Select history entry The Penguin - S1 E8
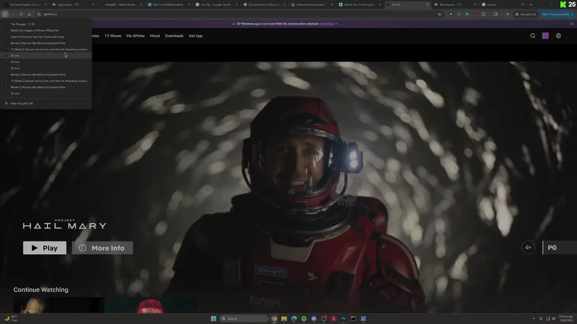This screenshot has height=324, width=577. click(46, 24)
